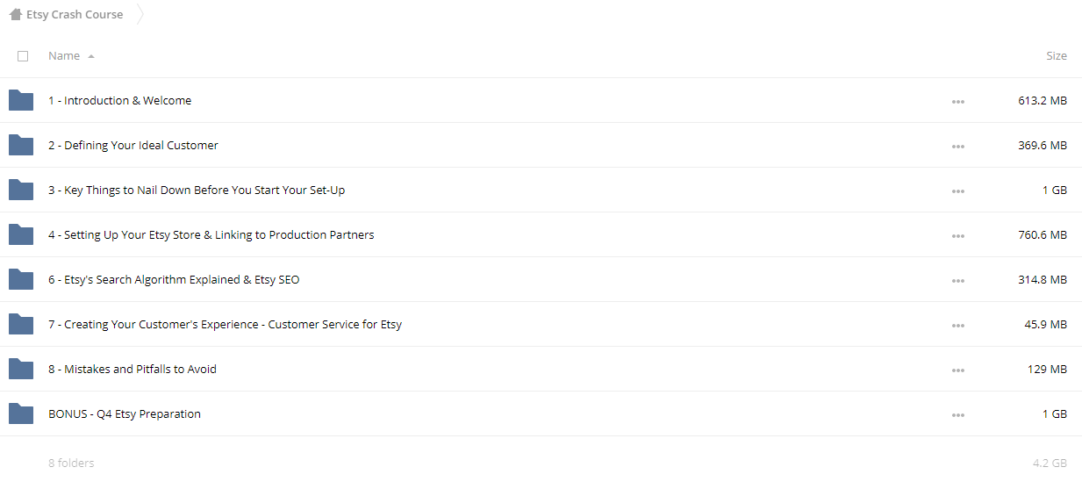1082x496 pixels.
Task: Click folder icon for Mistakes and Pitfalls
Action: tap(21, 369)
